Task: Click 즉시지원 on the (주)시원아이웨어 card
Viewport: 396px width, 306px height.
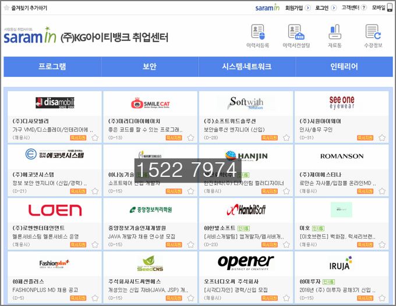Action: click(365, 138)
